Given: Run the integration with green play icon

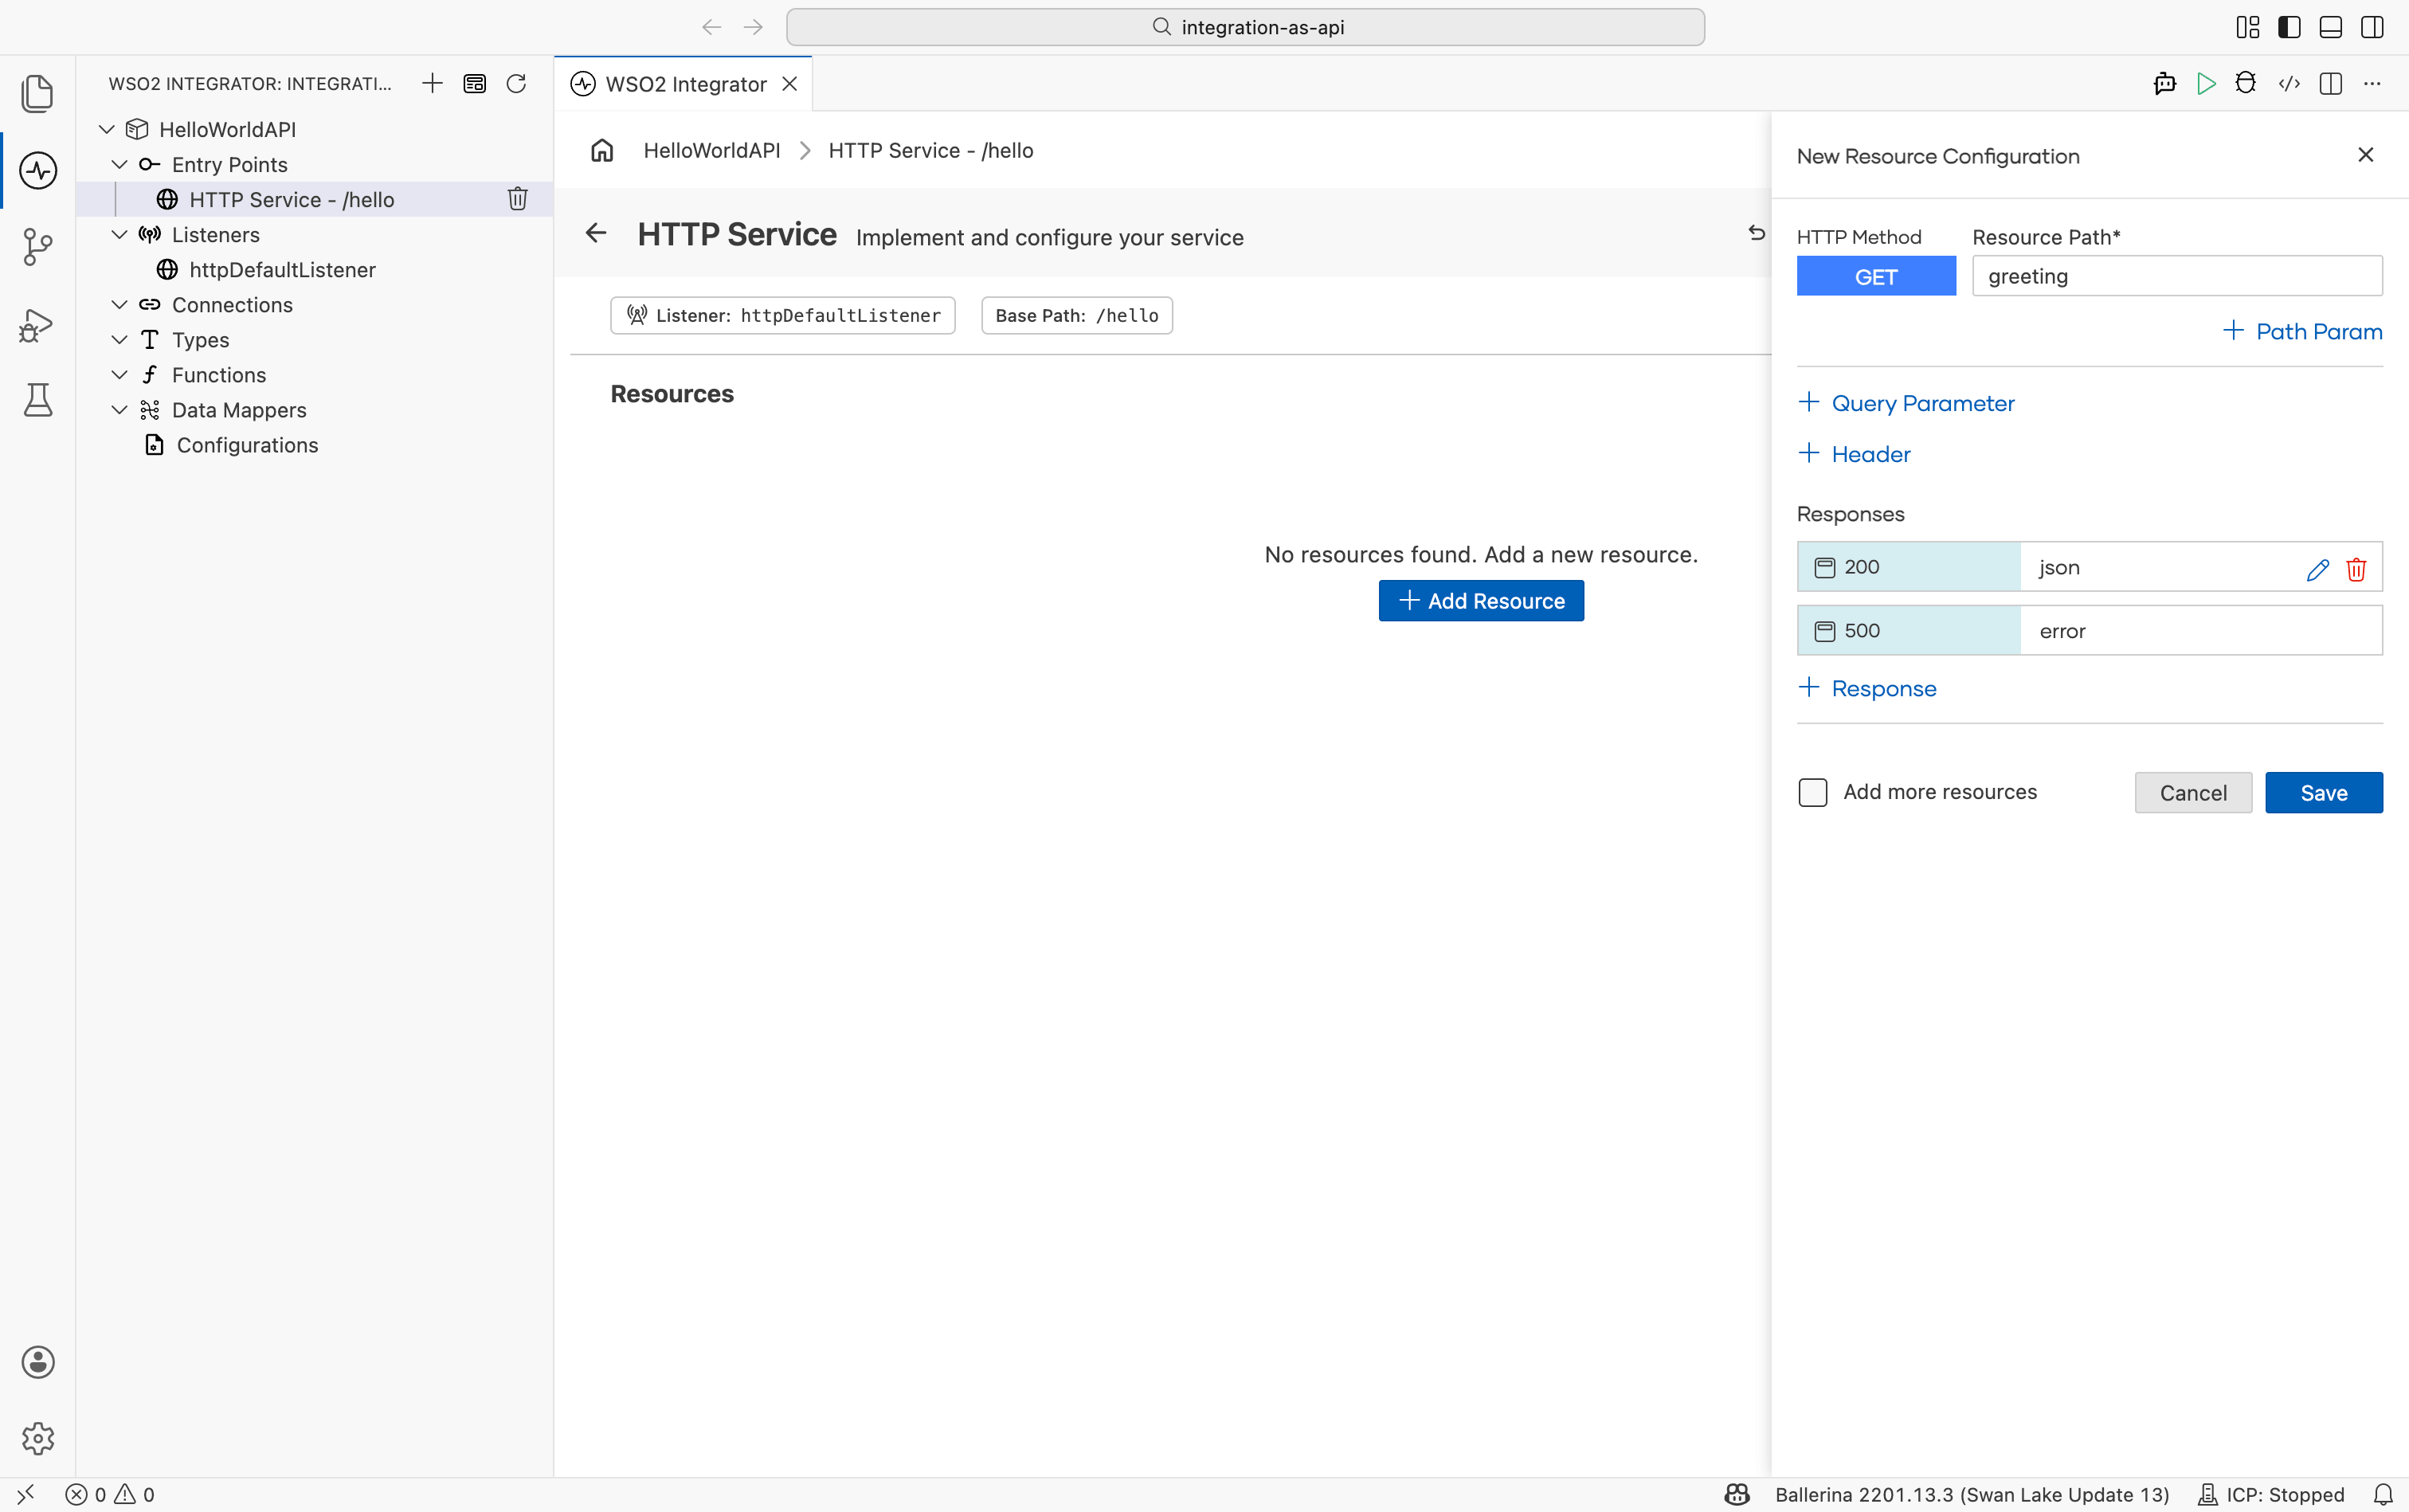Looking at the screenshot, I should (x=2206, y=83).
